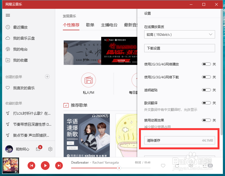Select the 个性推荐 tab
The width and height of the screenshot is (225, 176).
tap(71, 25)
